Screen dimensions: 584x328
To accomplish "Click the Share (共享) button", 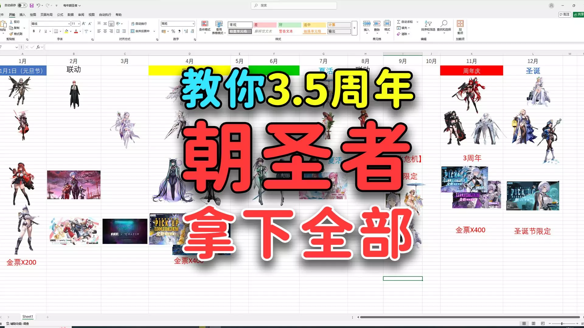I will coord(578,15).
